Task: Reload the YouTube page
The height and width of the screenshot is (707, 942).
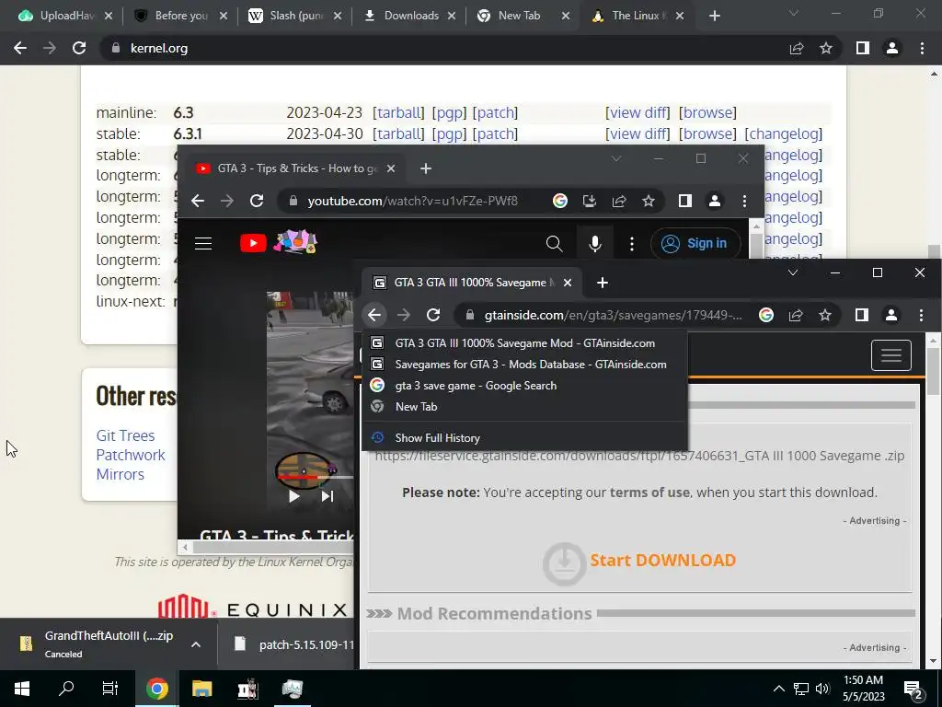Action: pos(257,201)
